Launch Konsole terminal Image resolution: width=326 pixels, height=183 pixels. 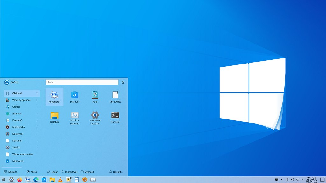click(x=115, y=117)
